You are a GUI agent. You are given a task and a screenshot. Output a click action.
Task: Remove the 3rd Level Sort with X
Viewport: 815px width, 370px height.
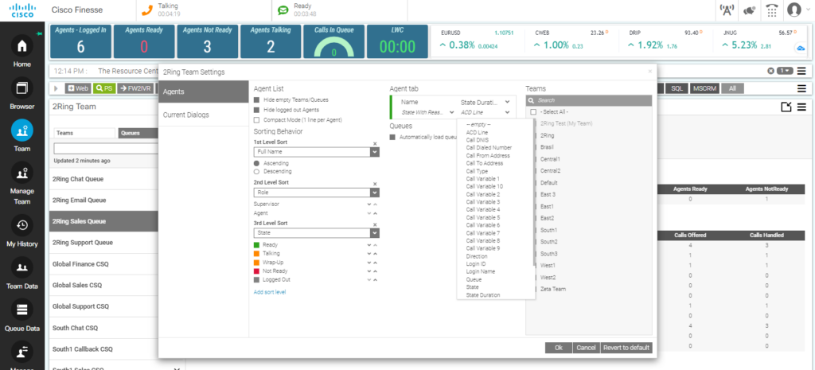(x=375, y=224)
